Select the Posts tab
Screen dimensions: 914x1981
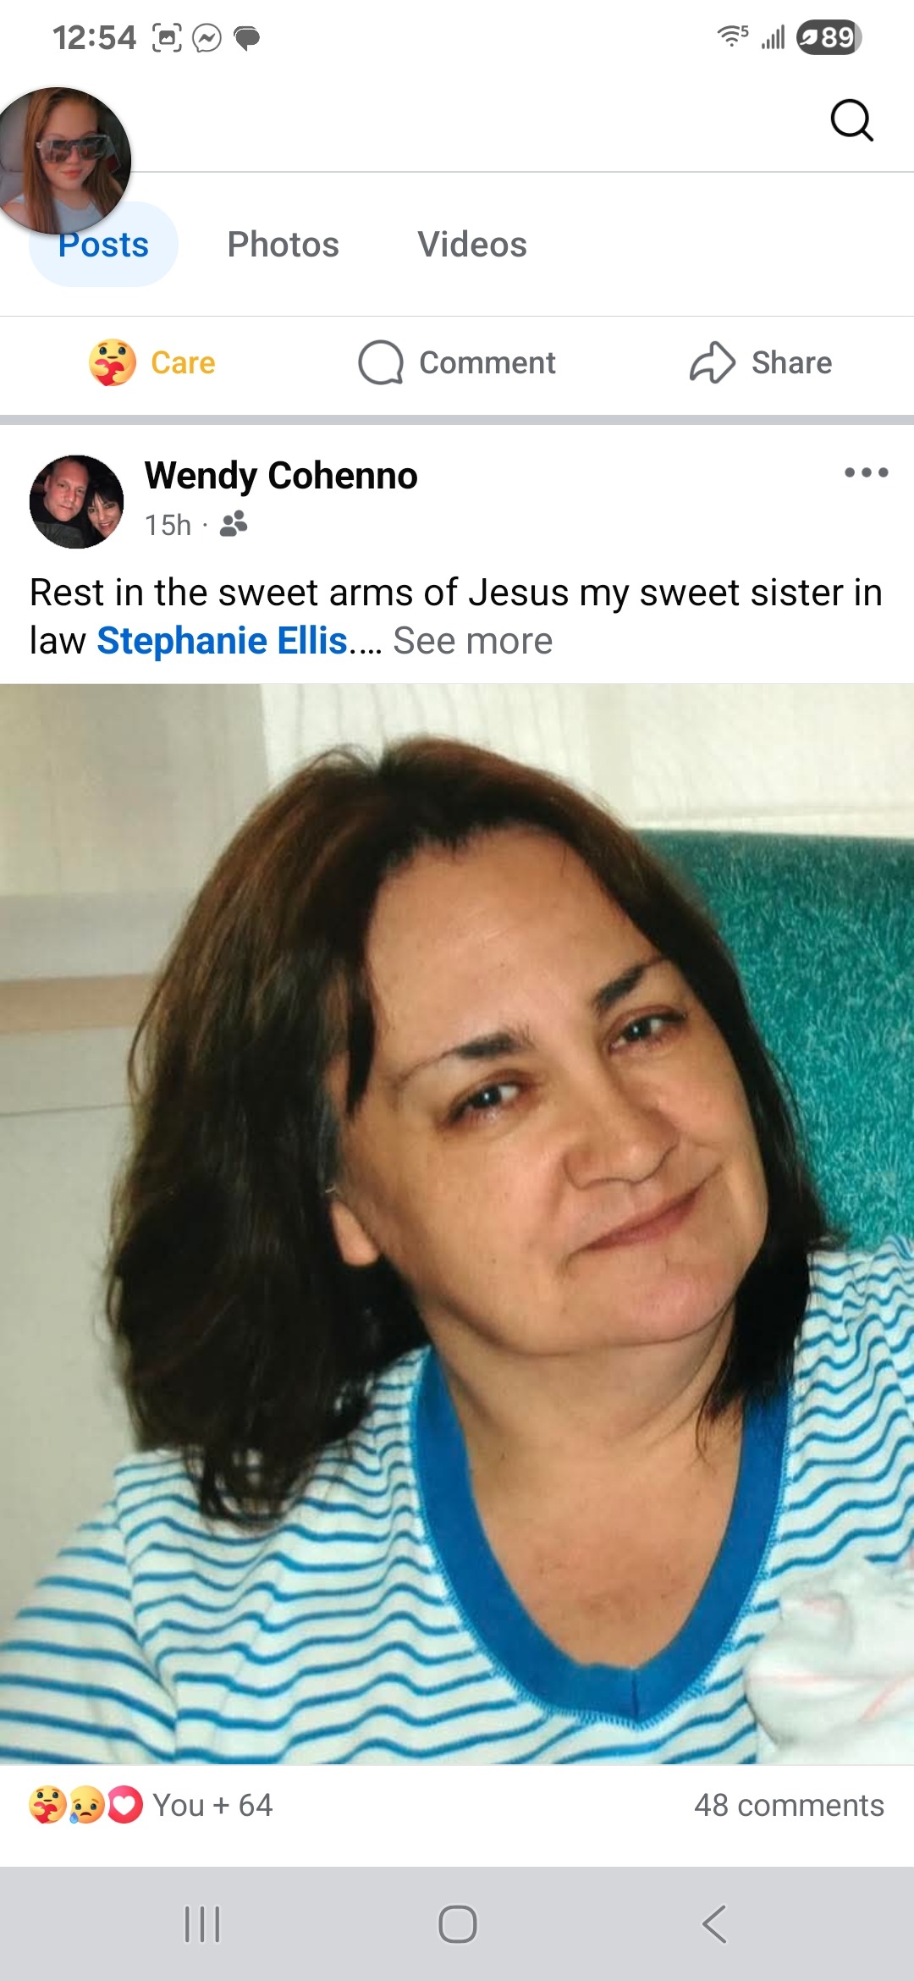click(103, 245)
